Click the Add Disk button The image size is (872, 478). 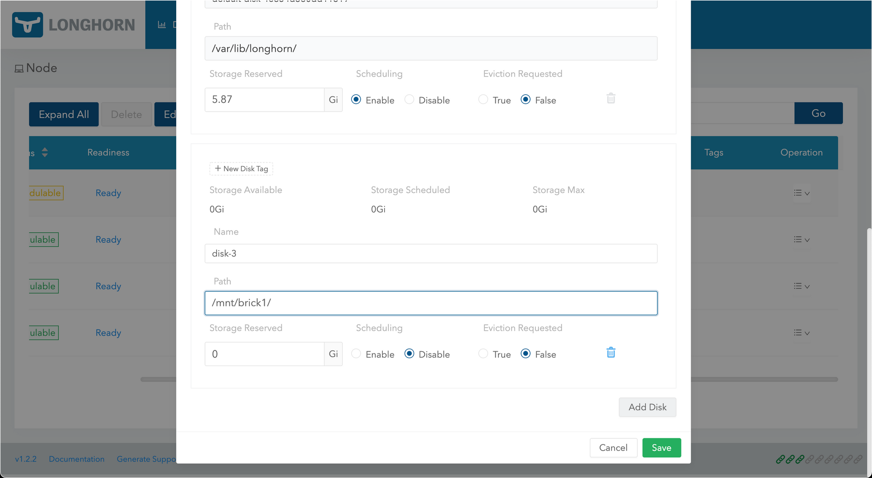click(647, 407)
